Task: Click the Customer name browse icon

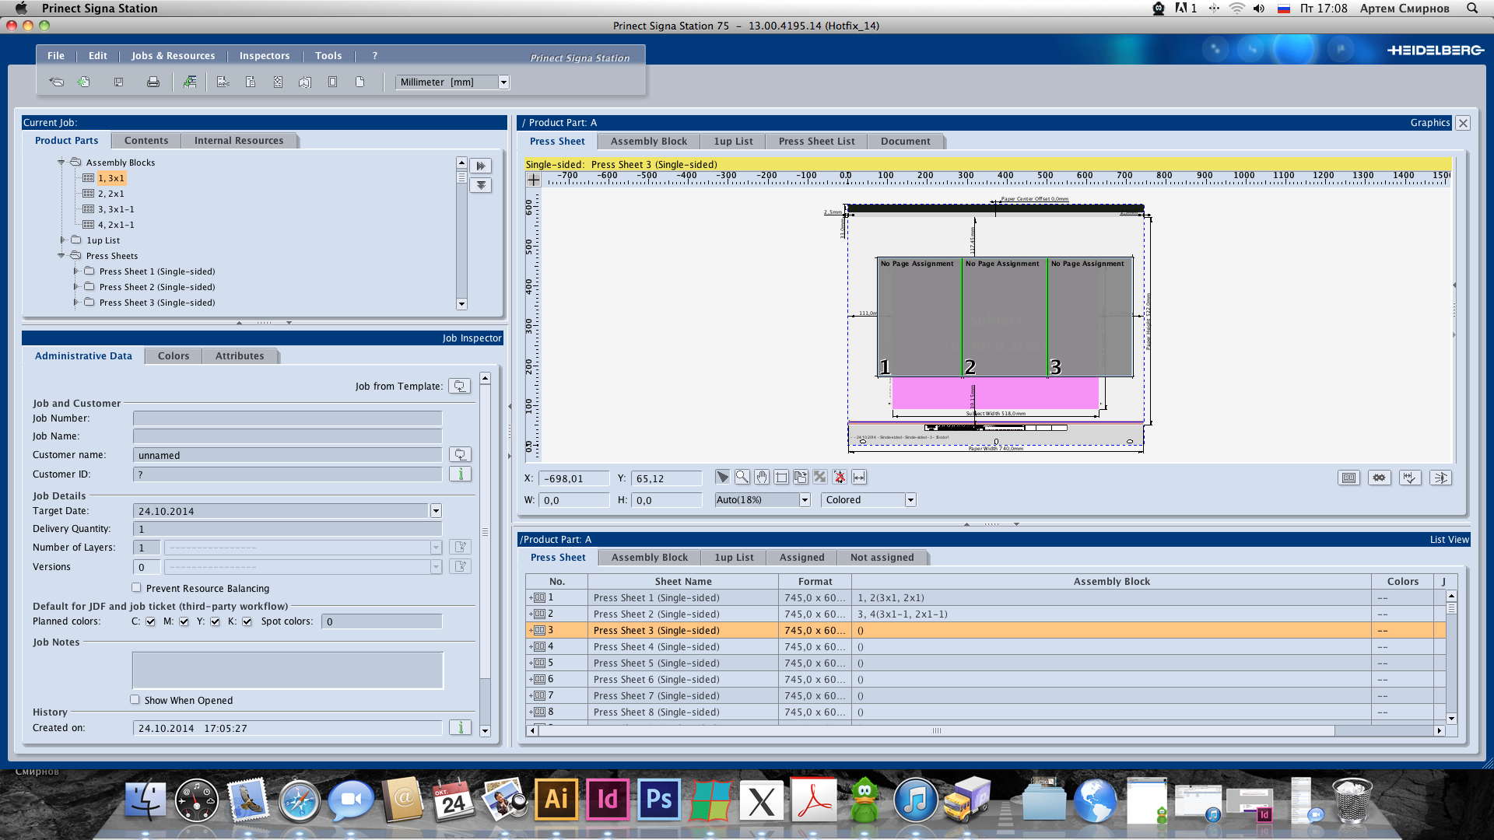Action: click(461, 454)
